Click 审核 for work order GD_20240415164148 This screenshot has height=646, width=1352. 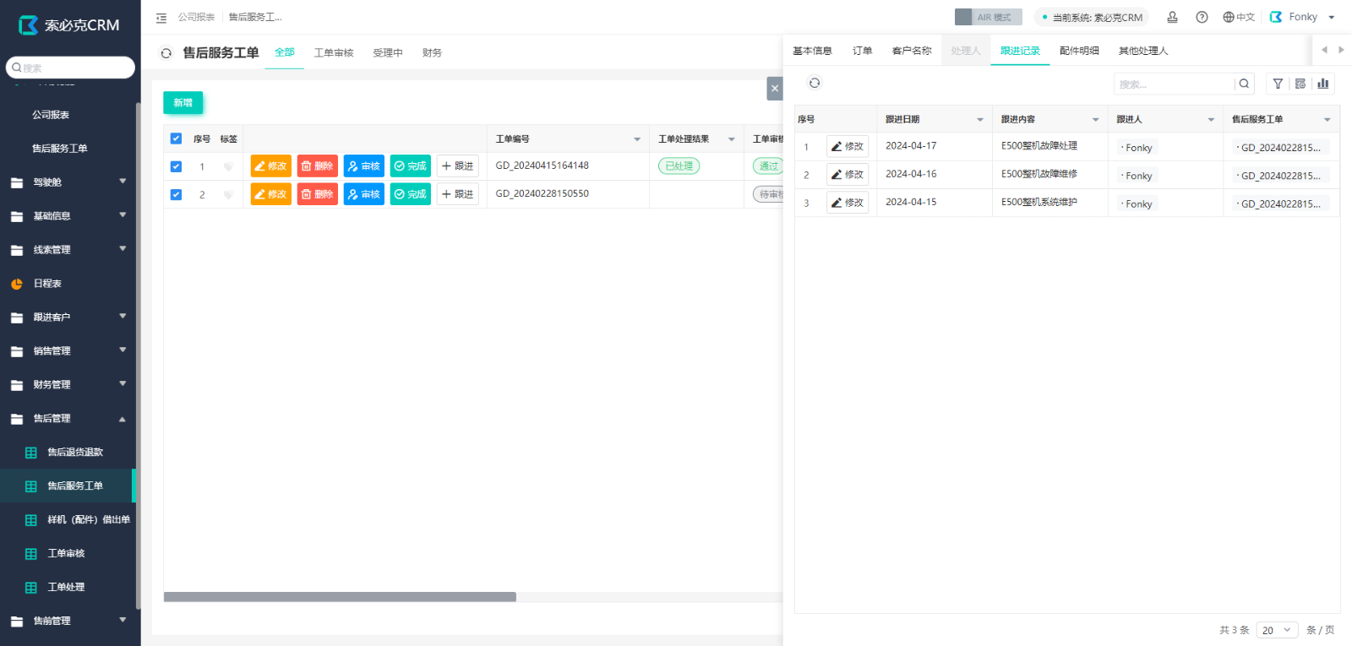point(364,166)
